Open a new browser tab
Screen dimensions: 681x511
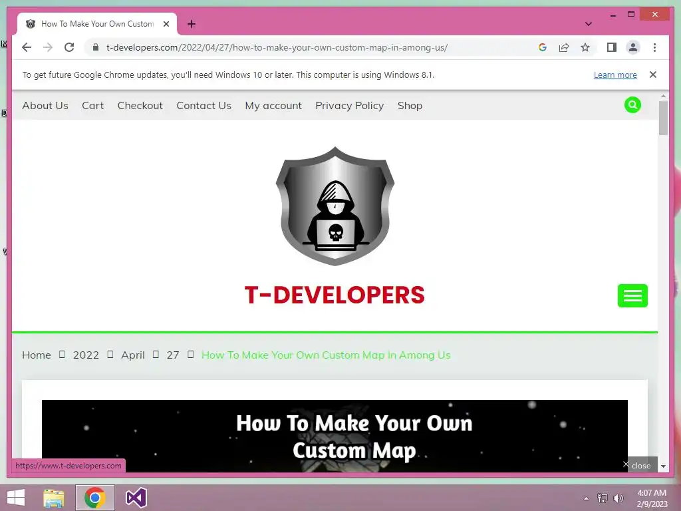click(x=192, y=24)
